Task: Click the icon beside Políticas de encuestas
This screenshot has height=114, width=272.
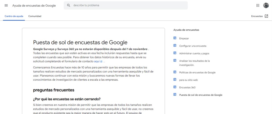Action: tap(175, 72)
